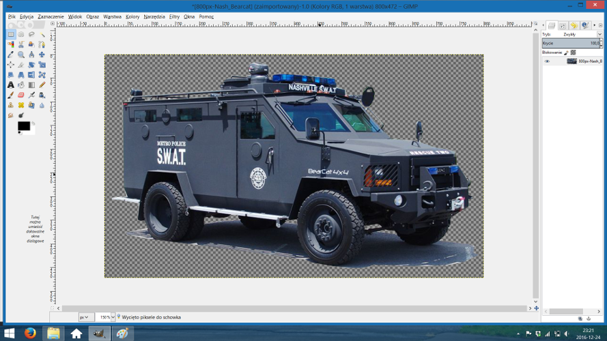Switch to the Layers dock tab

pos(552,25)
